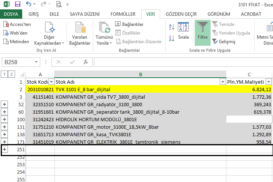Click the Bağlantılar button
The image size is (273, 182).
tap(129, 24)
